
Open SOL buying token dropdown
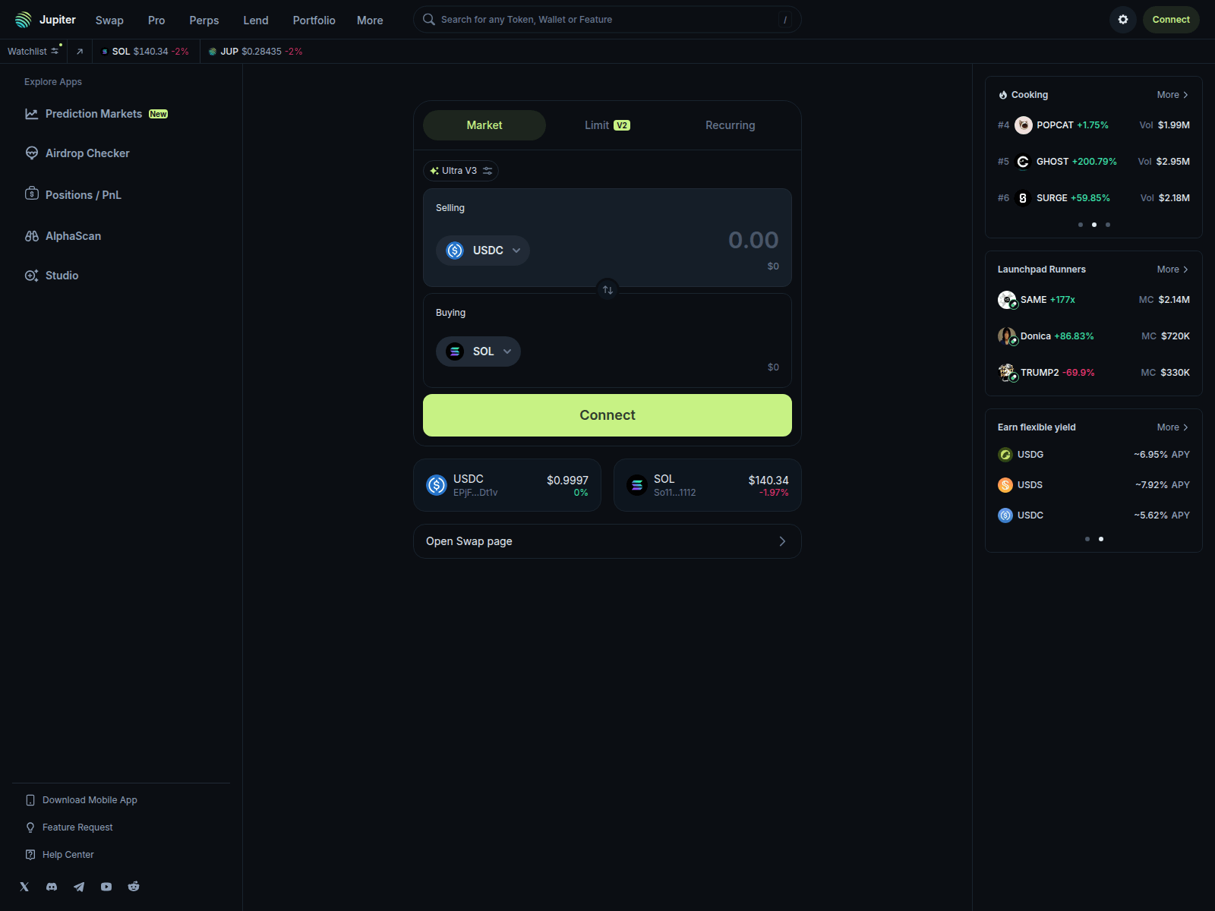coord(478,351)
